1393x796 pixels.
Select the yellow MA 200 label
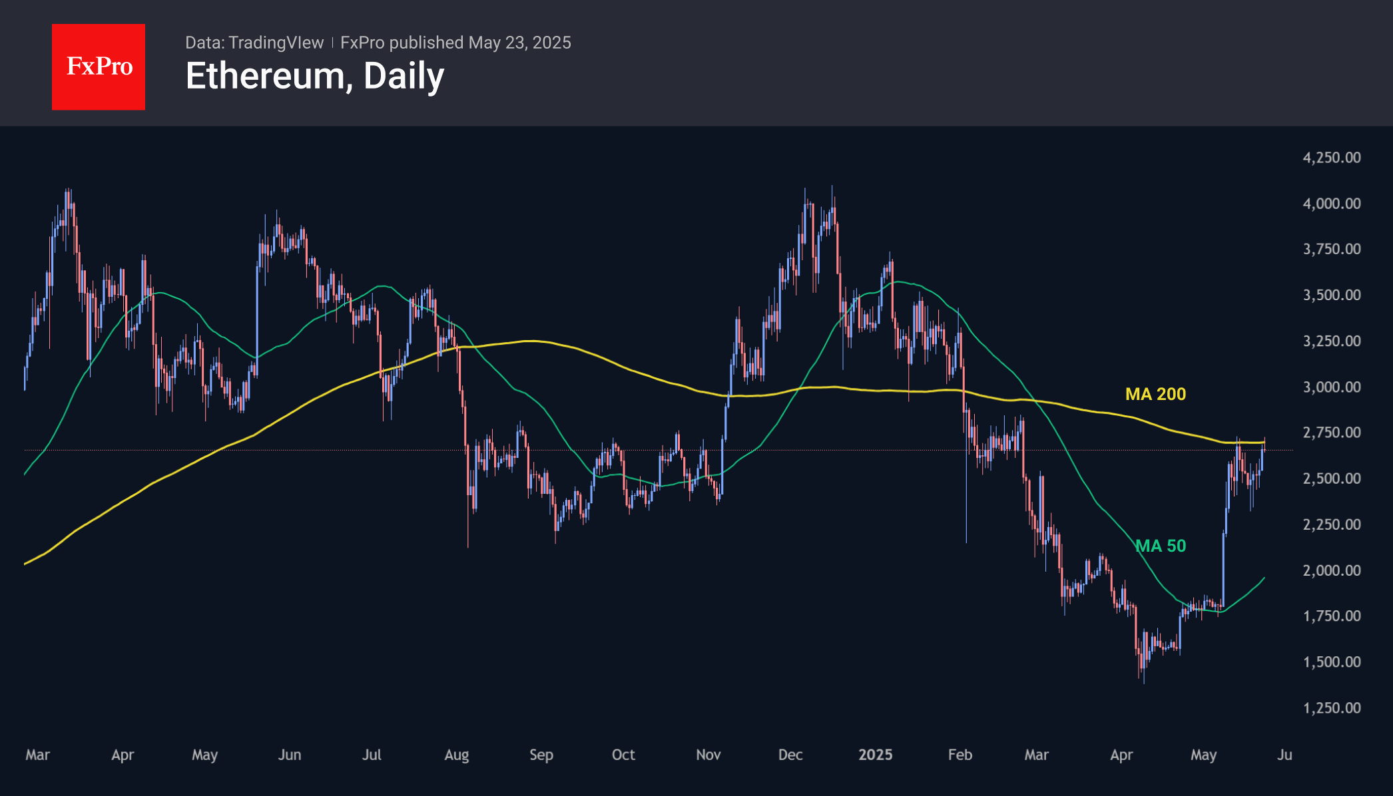[1155, 394]
